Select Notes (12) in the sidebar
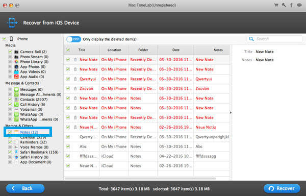Screen dimensions: 306x196 (29, 132)
